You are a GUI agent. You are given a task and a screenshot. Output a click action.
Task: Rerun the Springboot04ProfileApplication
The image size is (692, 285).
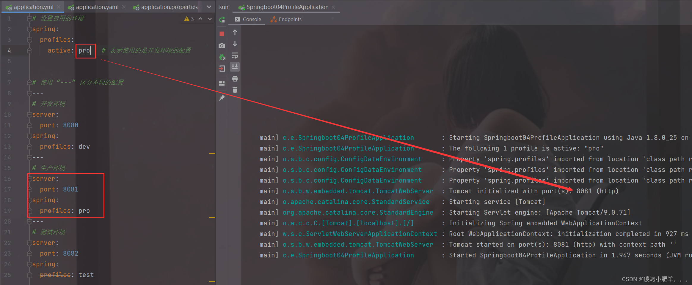[x=222, y=20]
